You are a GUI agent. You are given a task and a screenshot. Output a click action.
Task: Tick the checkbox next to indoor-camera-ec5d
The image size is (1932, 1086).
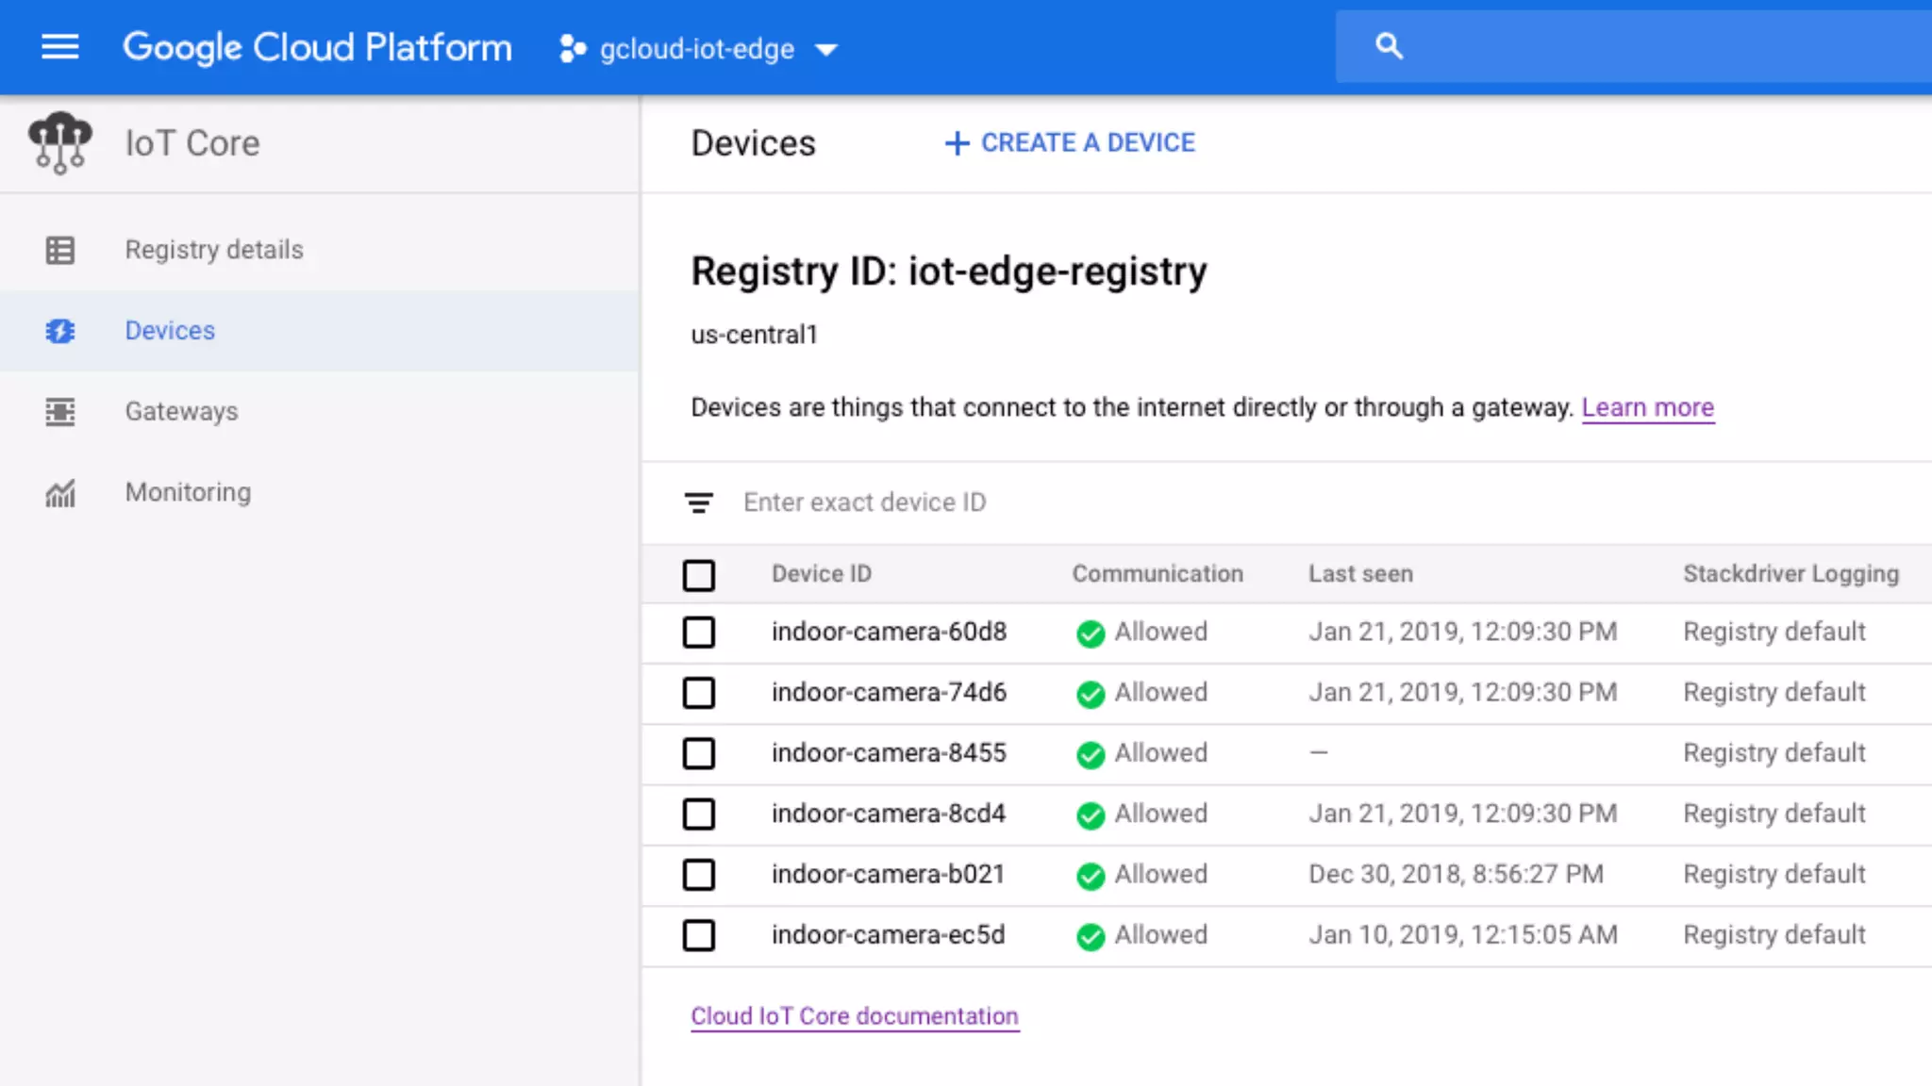click(699, 935)
